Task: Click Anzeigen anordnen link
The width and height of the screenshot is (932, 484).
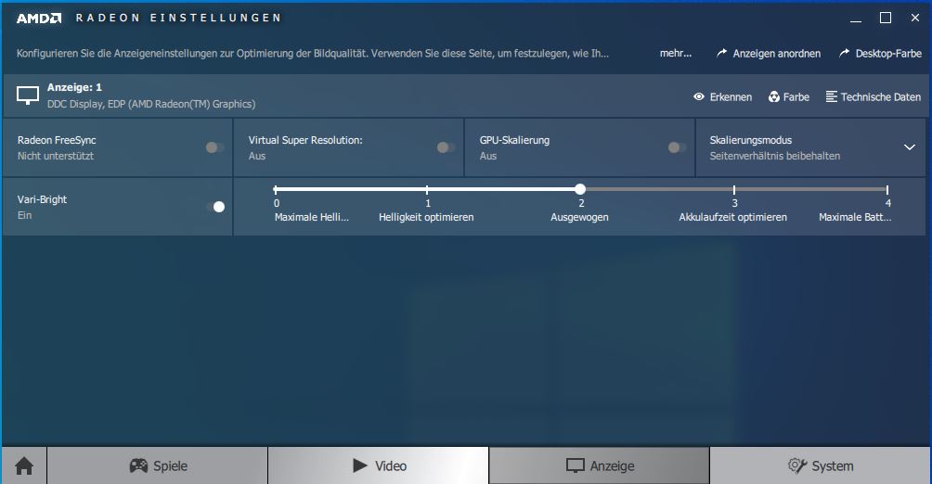Action: click(769, 54)
